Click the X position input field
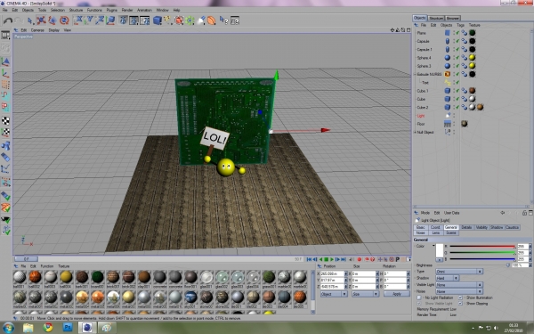The width and height of the screenshot is (534, 334). (332, 273)
